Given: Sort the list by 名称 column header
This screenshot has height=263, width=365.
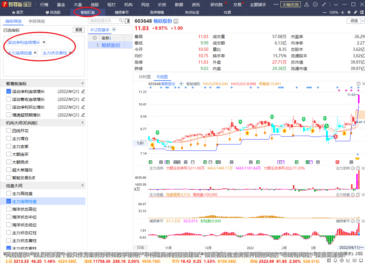Looking at the screenshot, I should (x=106, y=38).
